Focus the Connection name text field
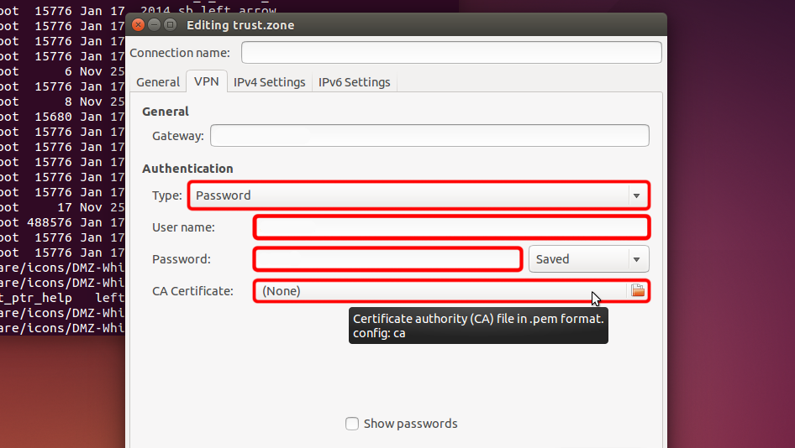 (x=451, y=53)
